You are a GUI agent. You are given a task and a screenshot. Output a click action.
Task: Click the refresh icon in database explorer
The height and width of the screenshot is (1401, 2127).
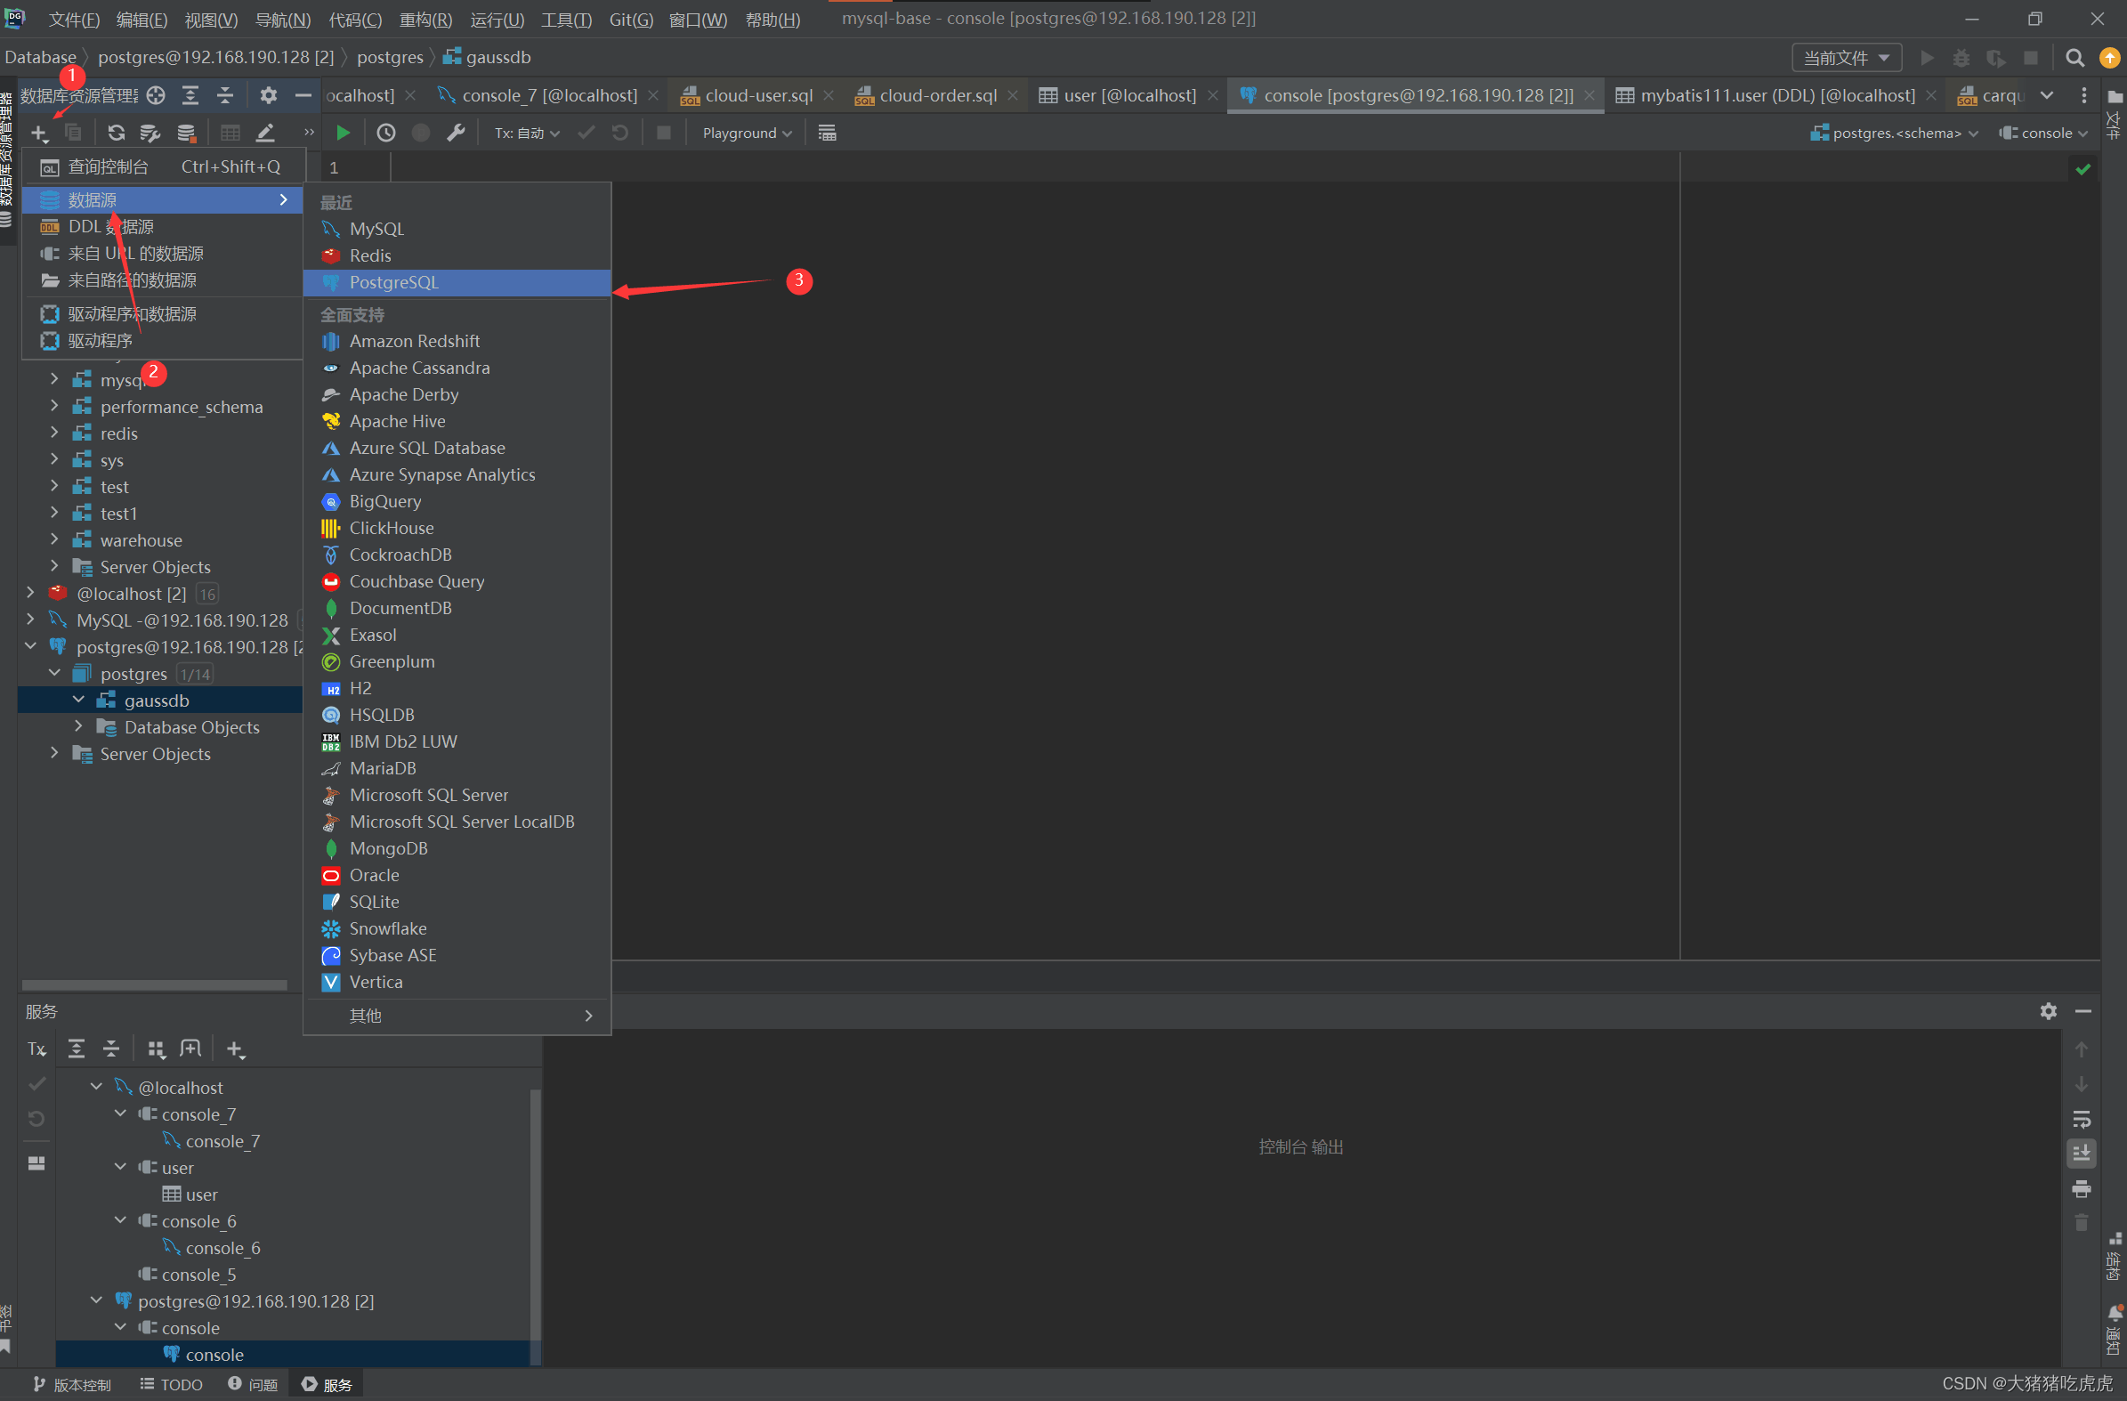pyautogui.click(x=117, y=134)
